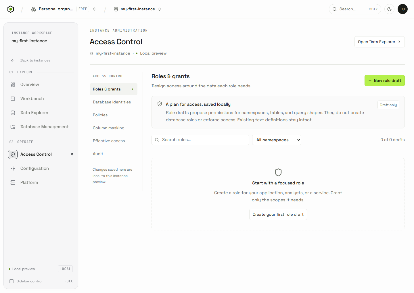Open Overview in the sidebar

coord(41,84)
